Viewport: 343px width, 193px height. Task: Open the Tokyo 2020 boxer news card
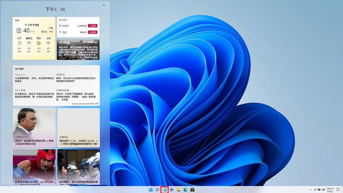tap(34, 167)
